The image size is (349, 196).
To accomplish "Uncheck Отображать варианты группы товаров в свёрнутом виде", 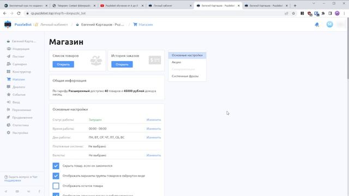I will click(56, 176).
